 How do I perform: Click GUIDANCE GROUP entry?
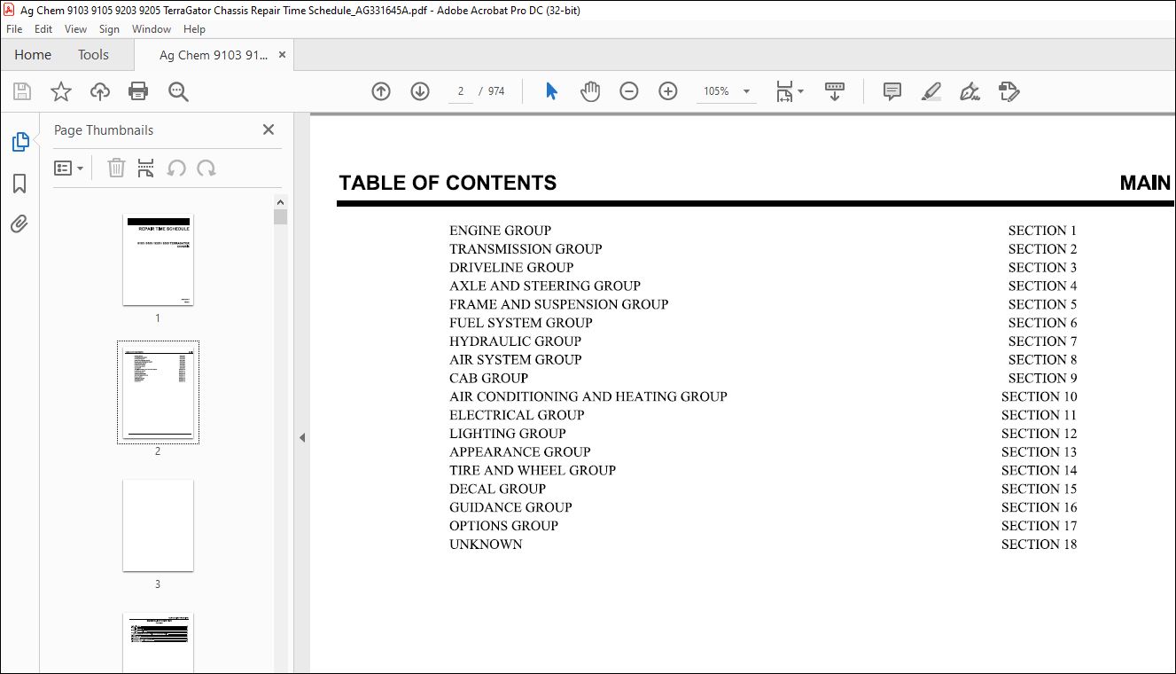point(510,507)
